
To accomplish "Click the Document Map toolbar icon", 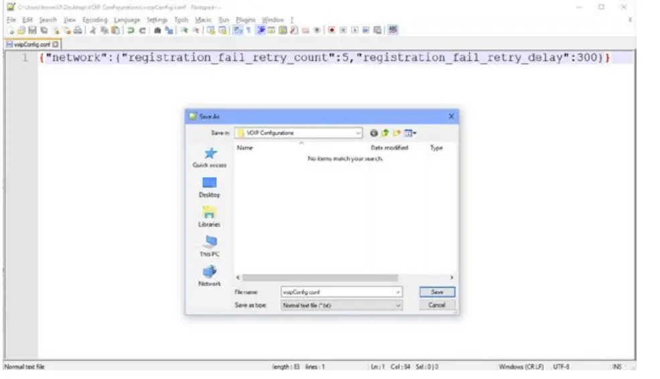I will [x=283, y=30].
